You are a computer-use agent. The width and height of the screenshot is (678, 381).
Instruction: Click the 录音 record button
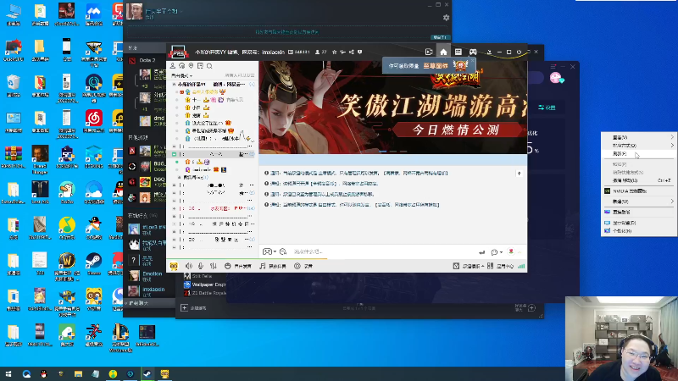[303, 266]
